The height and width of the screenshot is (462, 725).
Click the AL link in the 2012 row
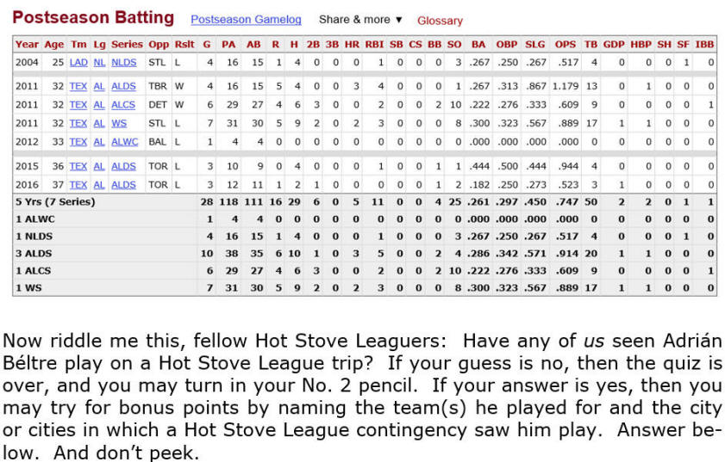(x=99, y=140)
